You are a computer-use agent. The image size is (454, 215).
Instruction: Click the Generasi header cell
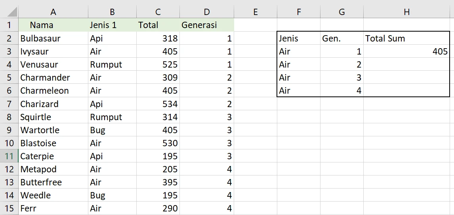pyautogui.click(x=206, y=25)
